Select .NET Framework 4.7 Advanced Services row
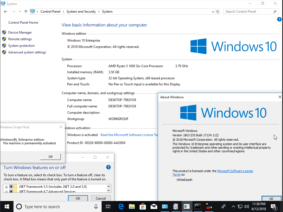283x212 pixels. point(47,191)
